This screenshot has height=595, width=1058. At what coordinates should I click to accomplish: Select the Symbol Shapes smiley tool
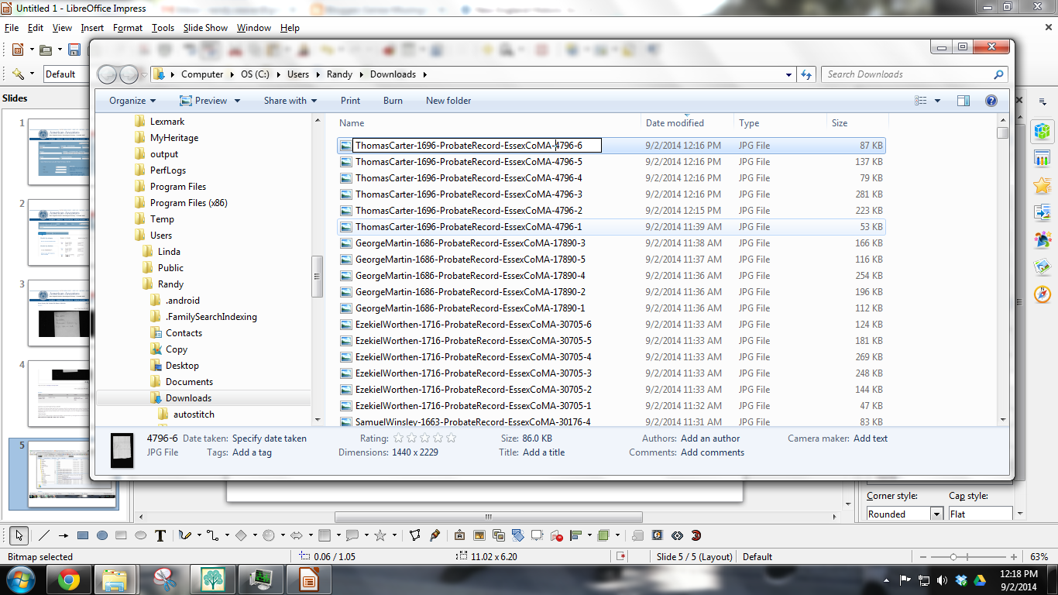pyautogui.click(x=269, y=535)
